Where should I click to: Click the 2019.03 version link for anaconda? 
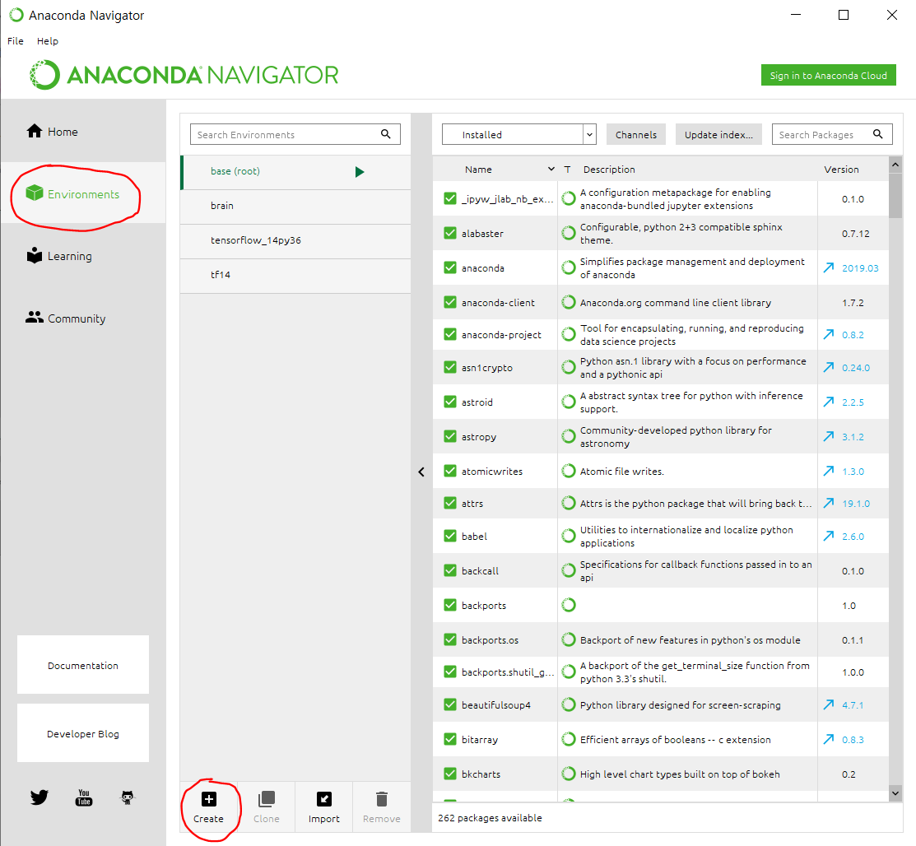pyautogui.click(x=860, y=268)
